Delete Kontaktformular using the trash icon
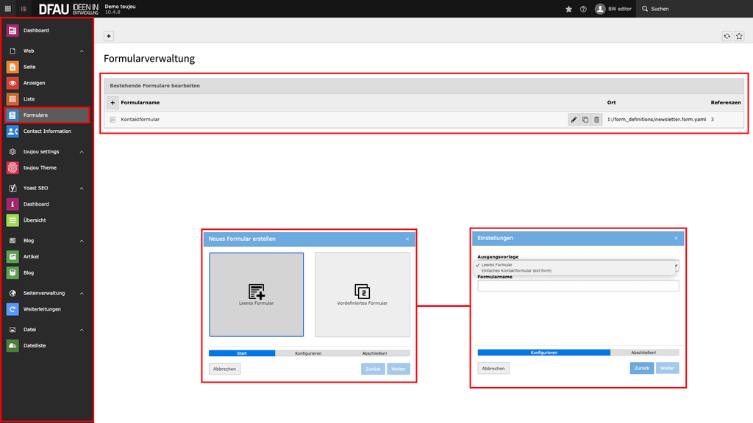The height and width of the screenshot is (423, 753). (x=596, y=120)
